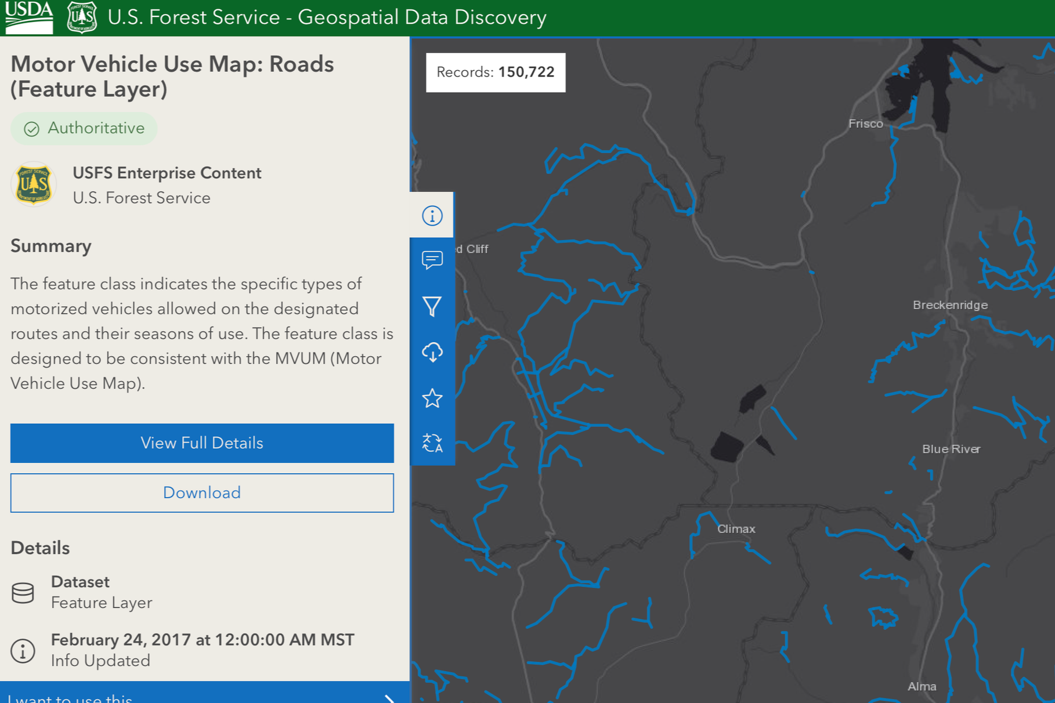Click the Authoritative checkmark badge
Viewport: 1055px width, 703px height.
84,128
